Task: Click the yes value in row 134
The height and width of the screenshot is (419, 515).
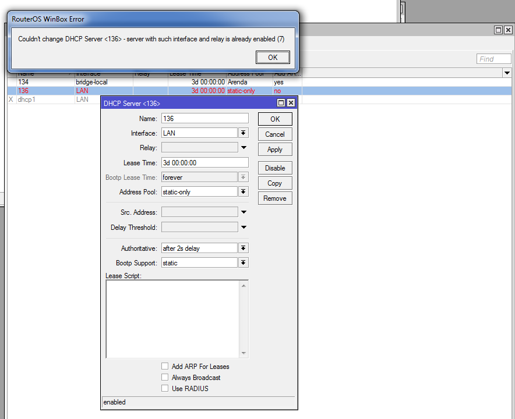Action: coord(278,82)
